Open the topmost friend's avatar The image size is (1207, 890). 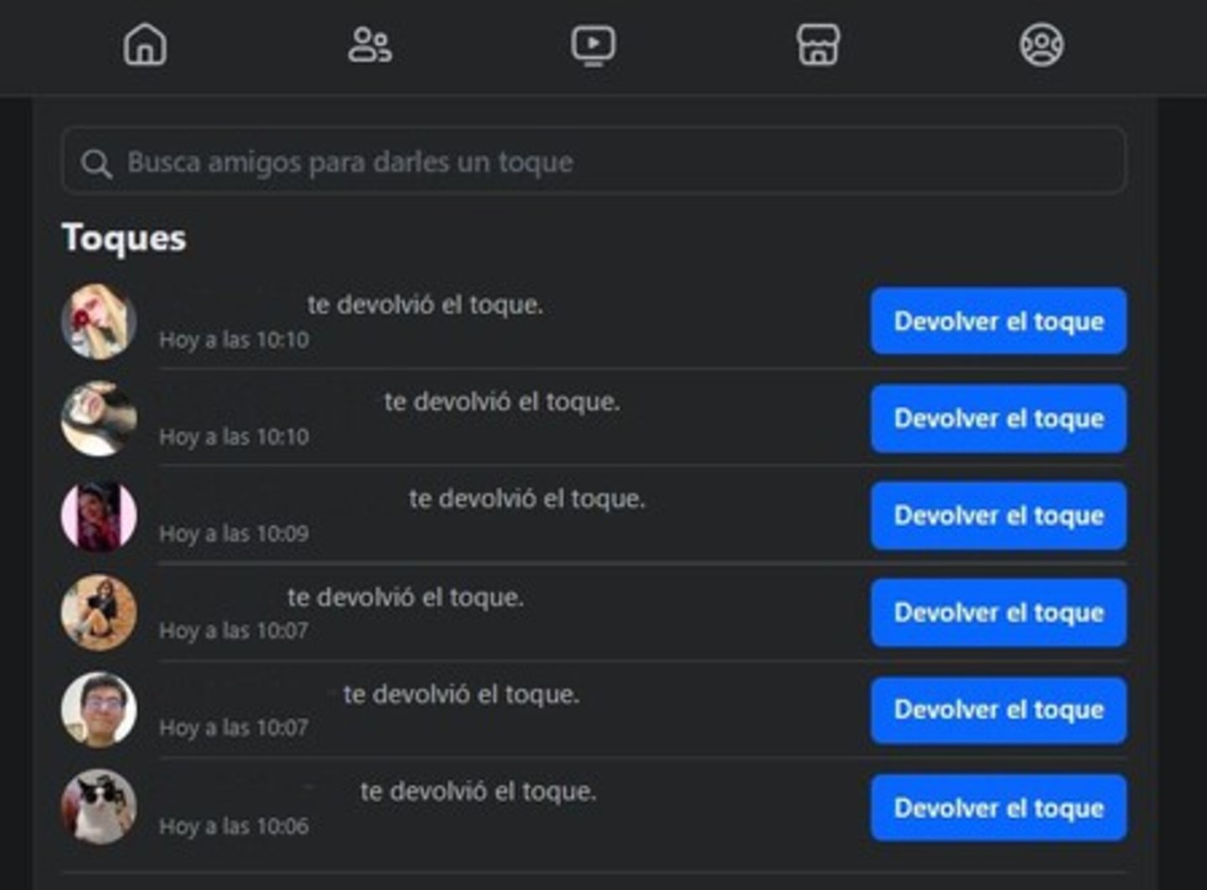coord(99,321)
